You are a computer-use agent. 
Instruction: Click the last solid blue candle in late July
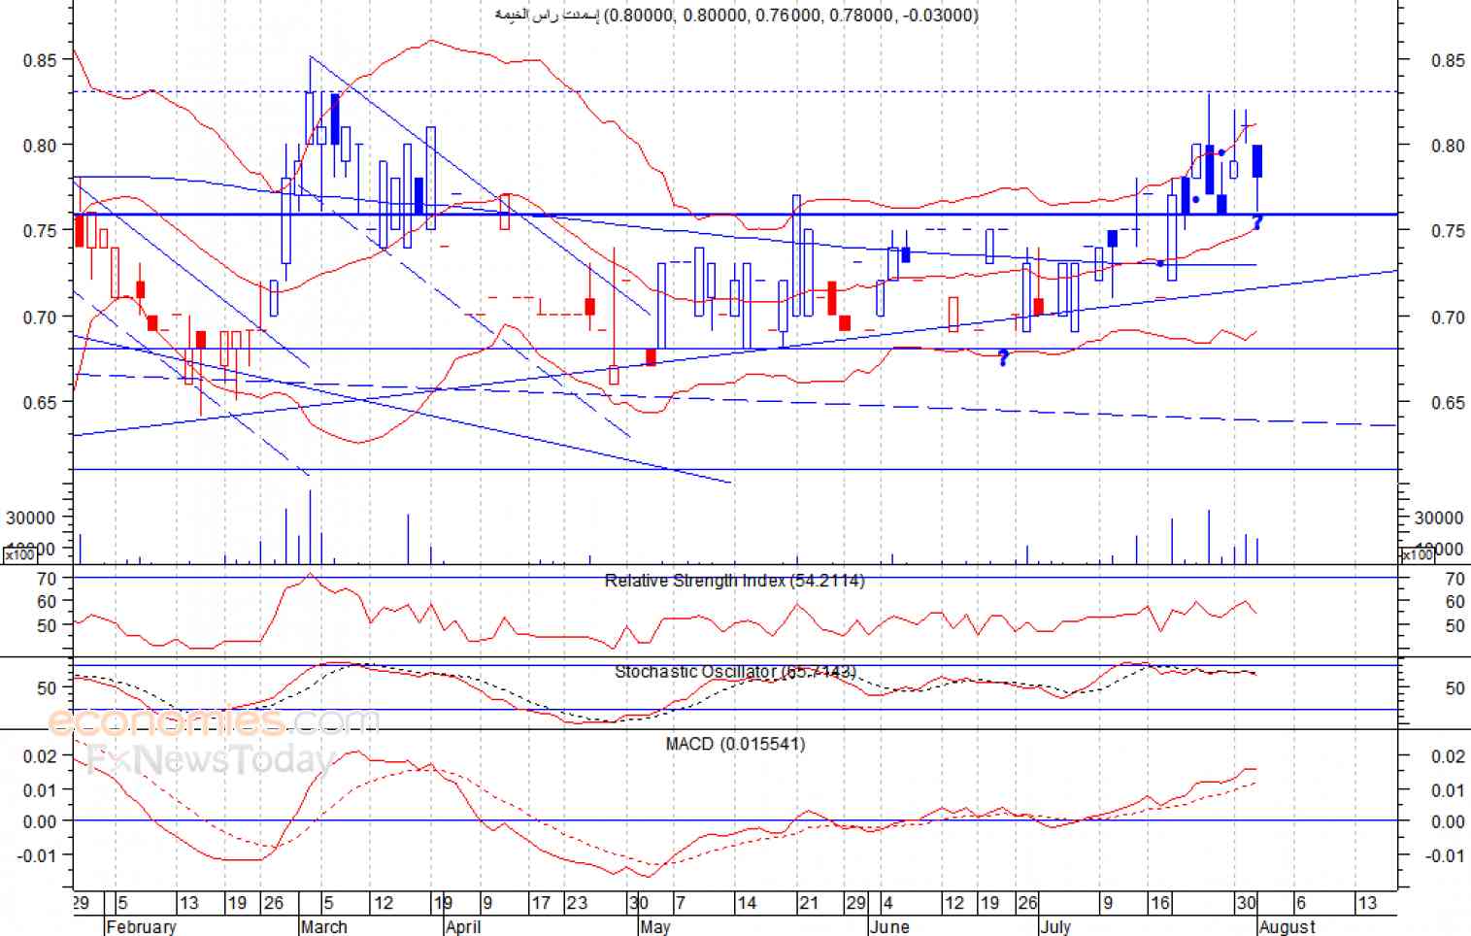point(1257,161)
